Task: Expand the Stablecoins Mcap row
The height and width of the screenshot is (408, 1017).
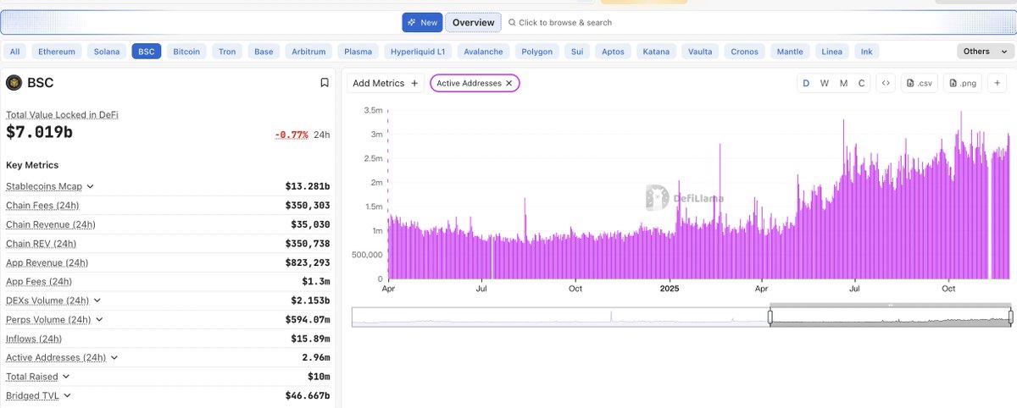Action: (x=91, y=186)
